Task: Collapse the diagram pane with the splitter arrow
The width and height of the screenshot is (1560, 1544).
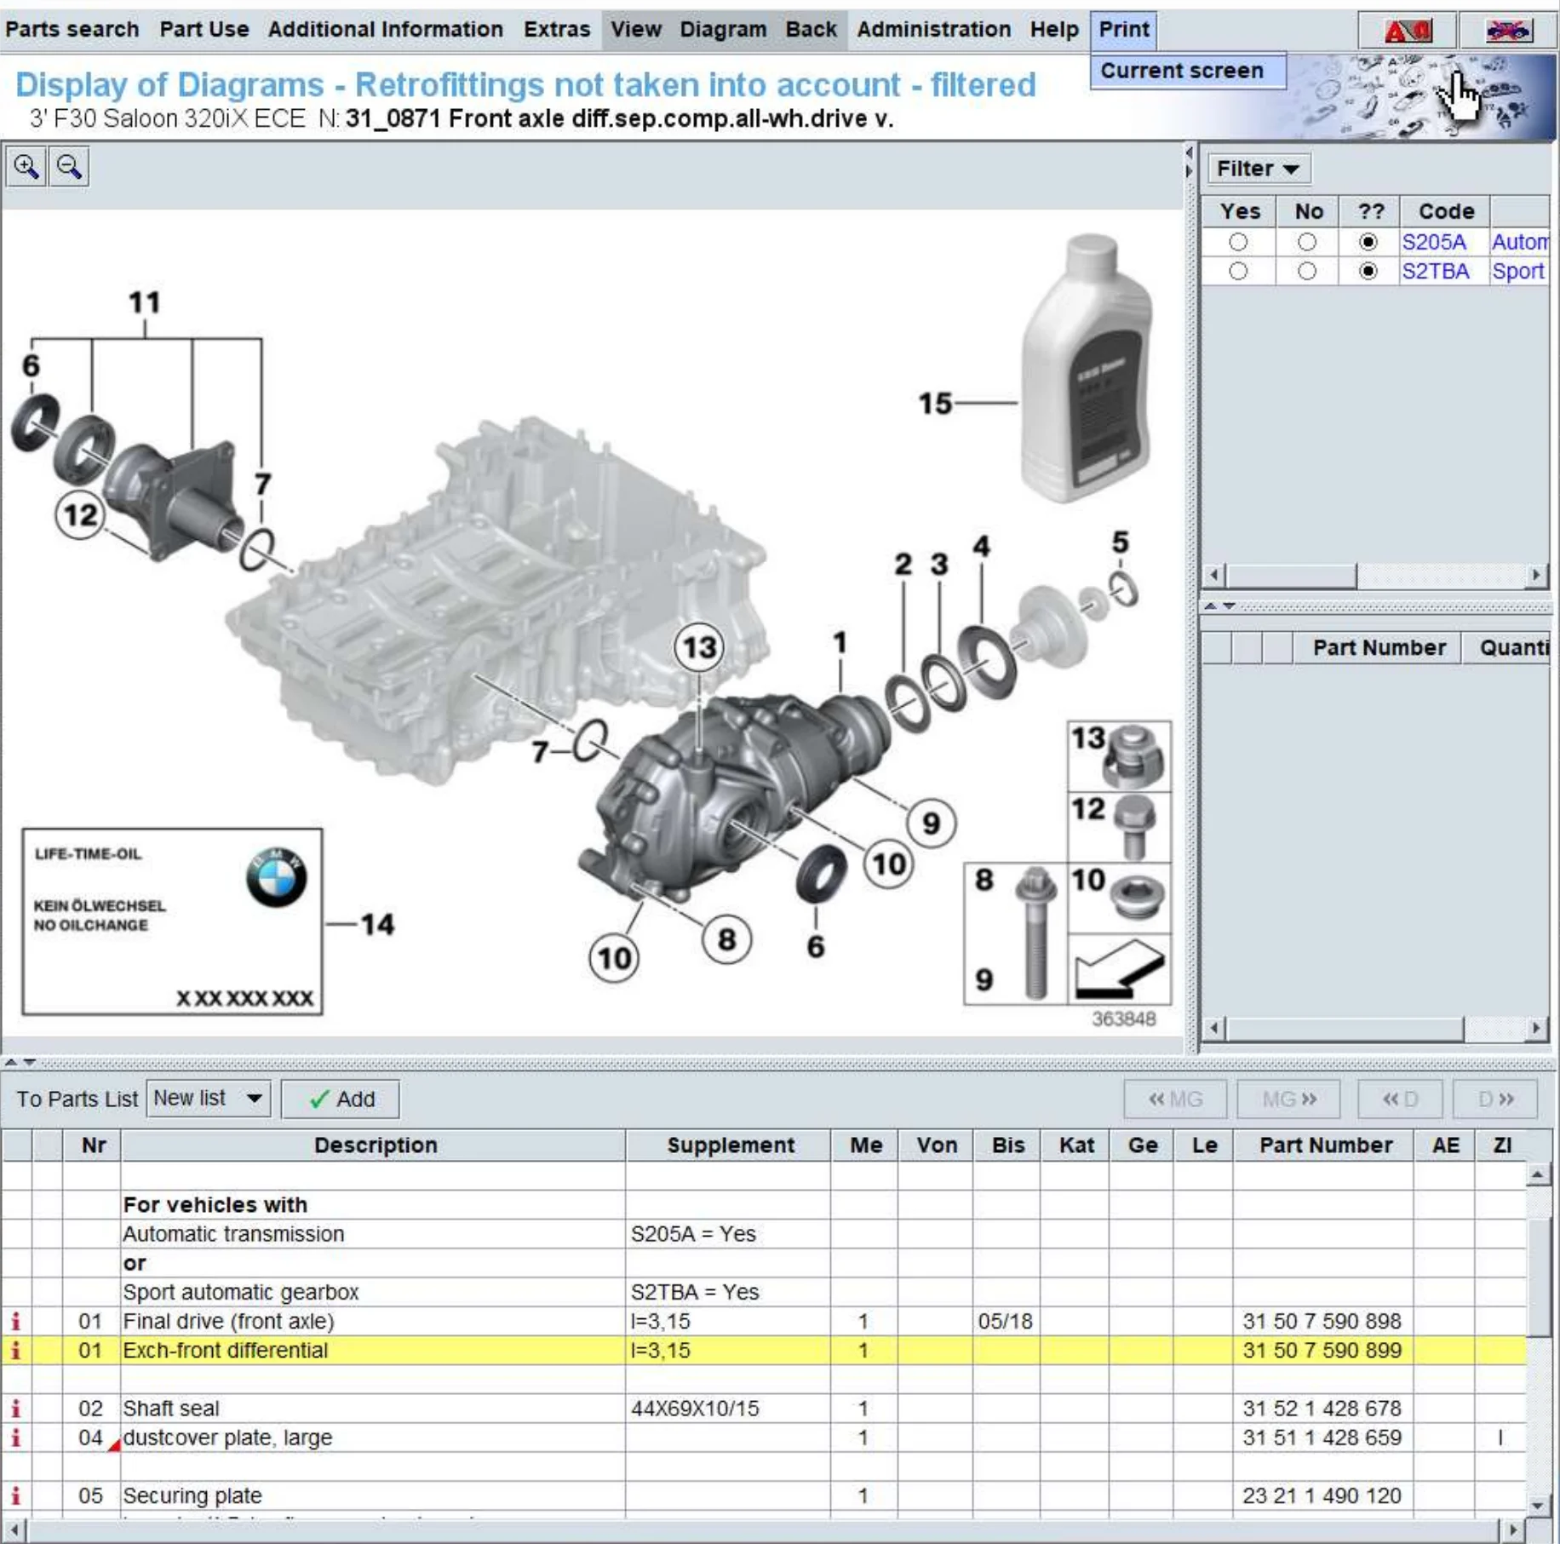Action: 1189,152
